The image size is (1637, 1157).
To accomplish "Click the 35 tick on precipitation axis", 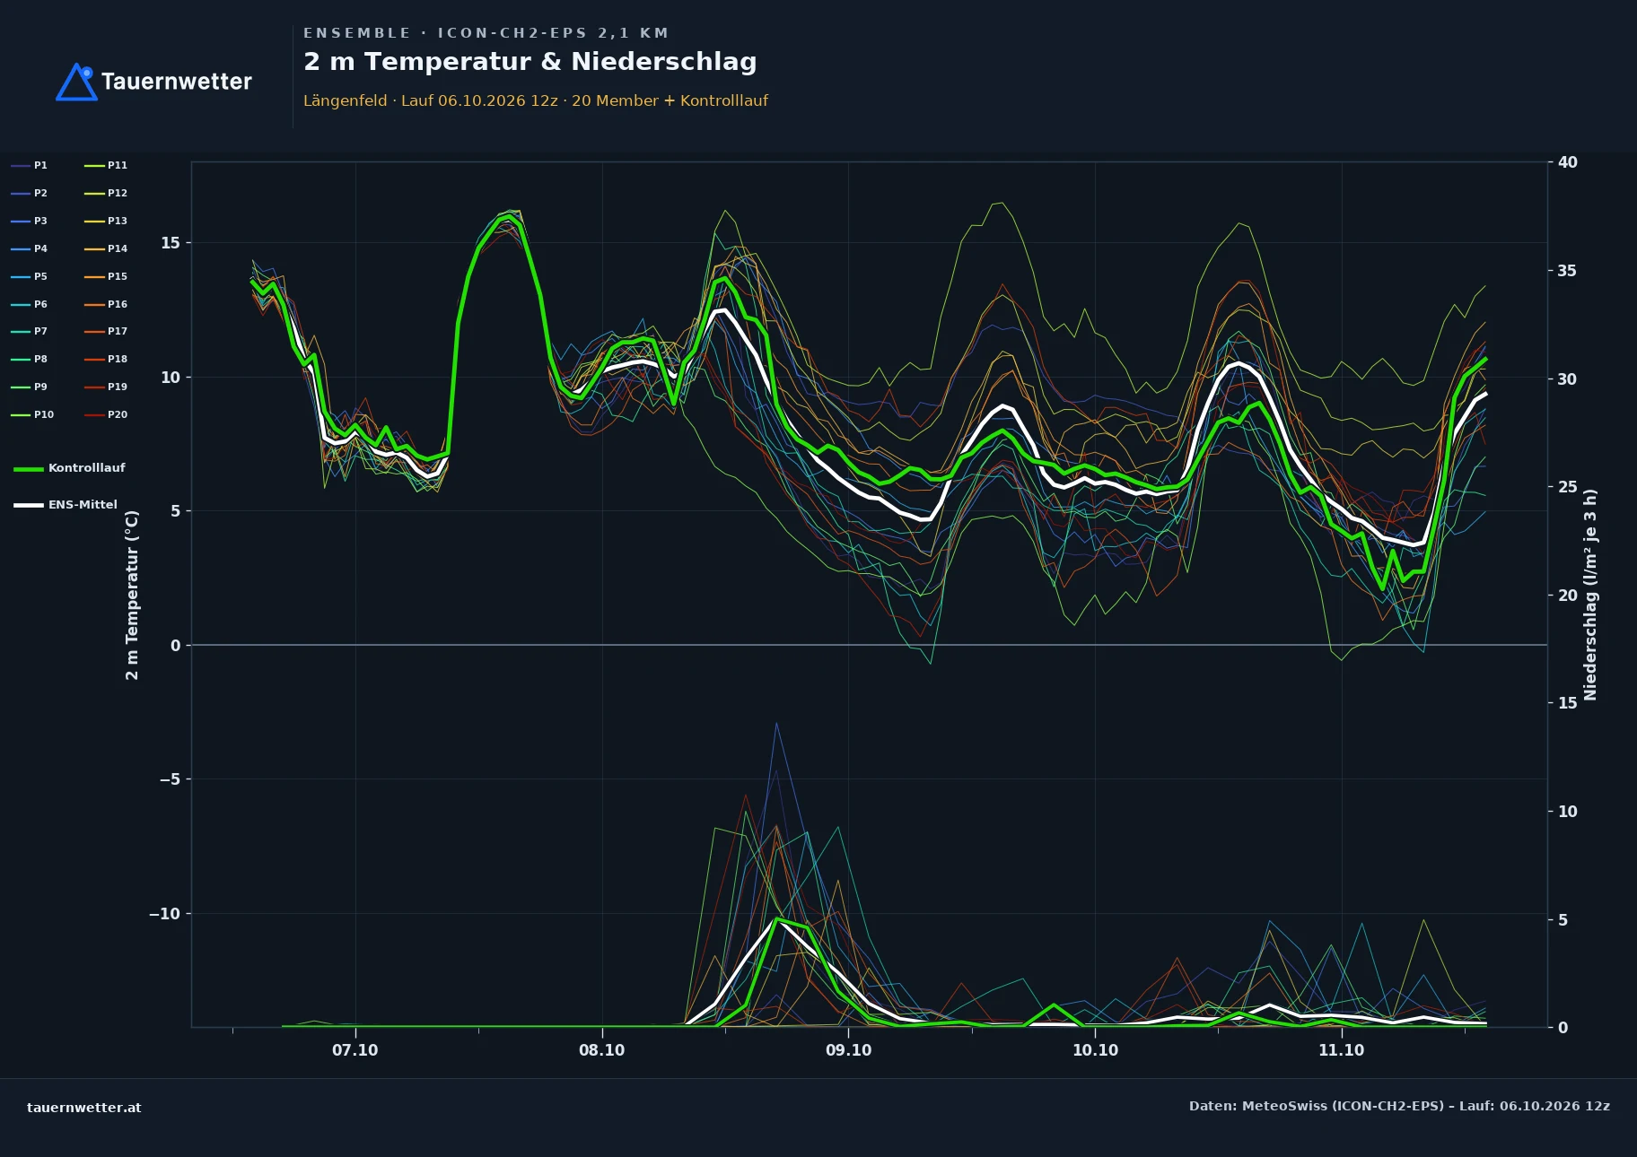I will pyautogui.click(x=1567, y=271).
